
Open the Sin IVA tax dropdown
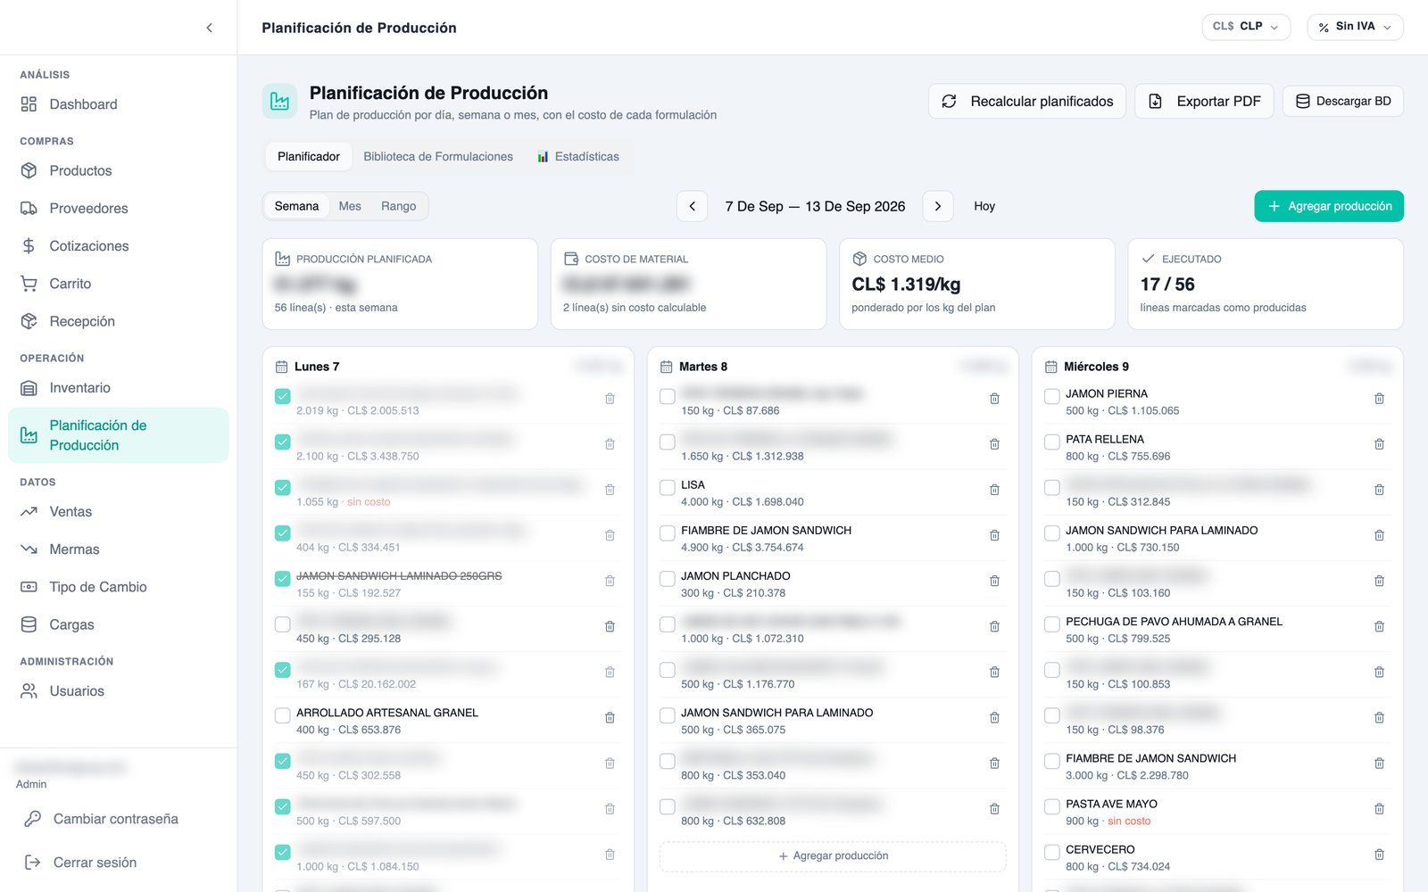click(x=1355, y=27)
